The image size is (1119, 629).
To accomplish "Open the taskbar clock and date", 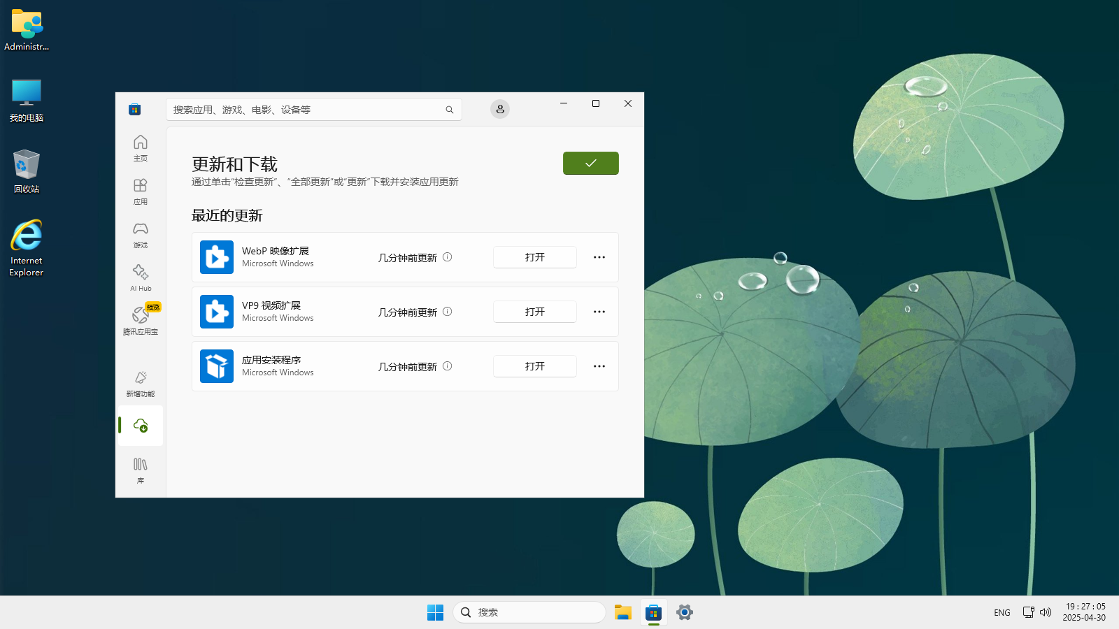I will point(1085,612).
